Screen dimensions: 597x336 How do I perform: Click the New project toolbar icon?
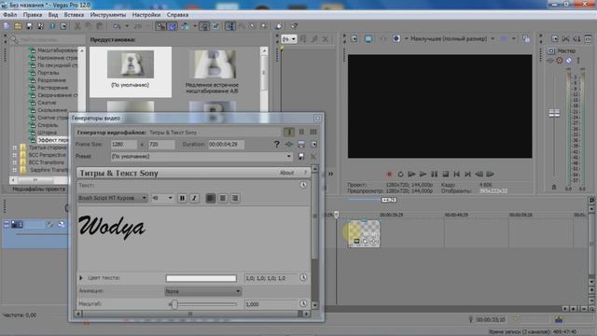[x=7, y=26]
